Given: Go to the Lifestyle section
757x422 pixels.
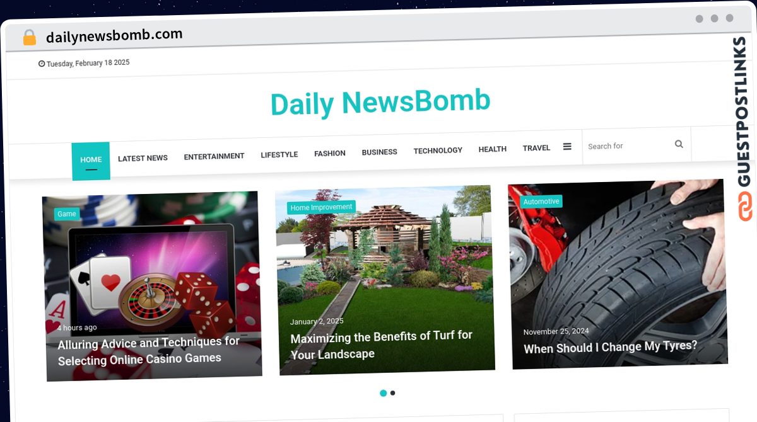Looking at the screenshot, I should point(279,154).
